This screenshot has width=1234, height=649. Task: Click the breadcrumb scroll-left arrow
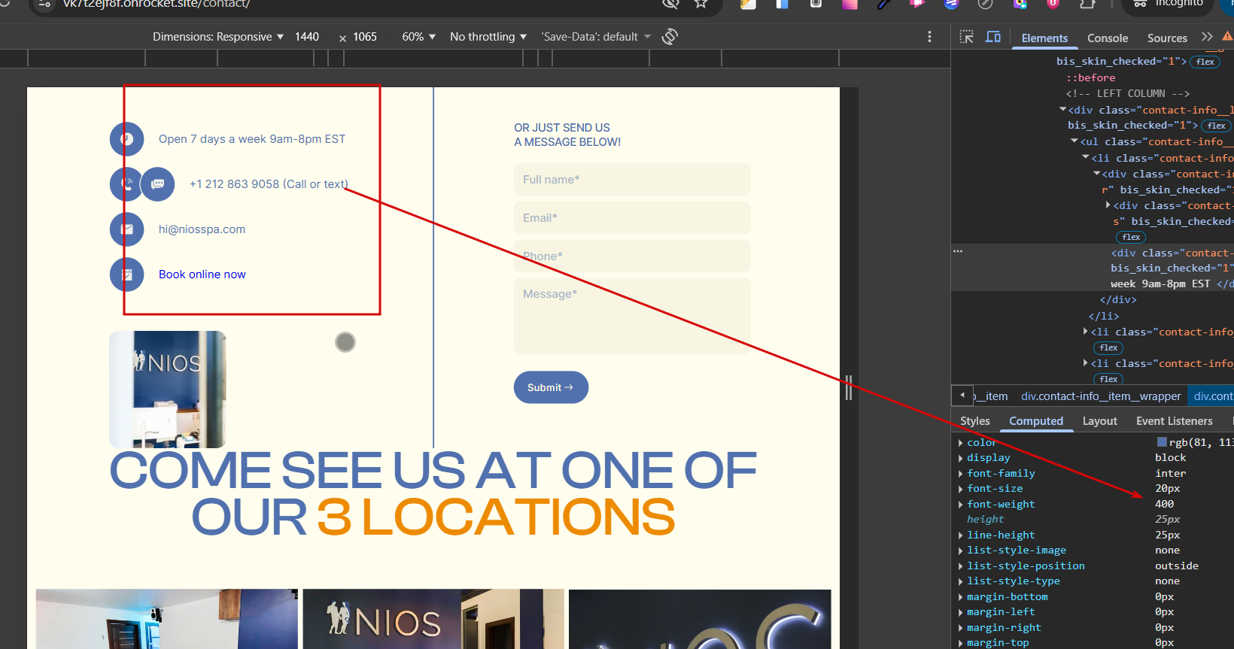[962, 396]
